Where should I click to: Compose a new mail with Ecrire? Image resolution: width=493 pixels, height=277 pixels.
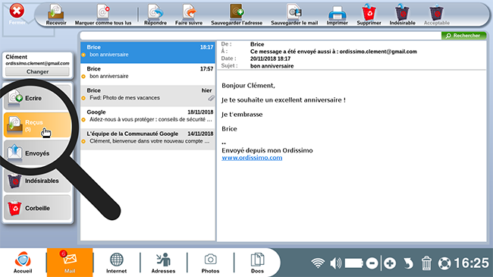(37, 98)
